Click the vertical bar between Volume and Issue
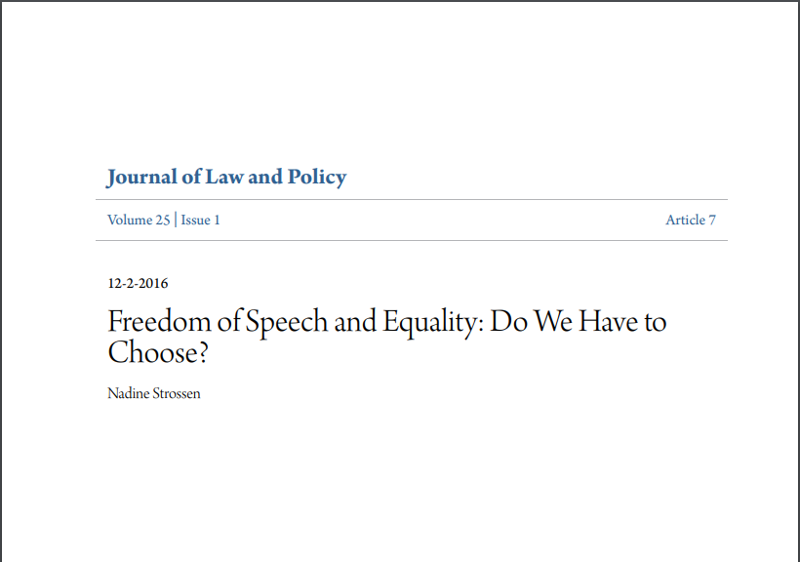Screen dimensions: 800x562 [176, 220]
